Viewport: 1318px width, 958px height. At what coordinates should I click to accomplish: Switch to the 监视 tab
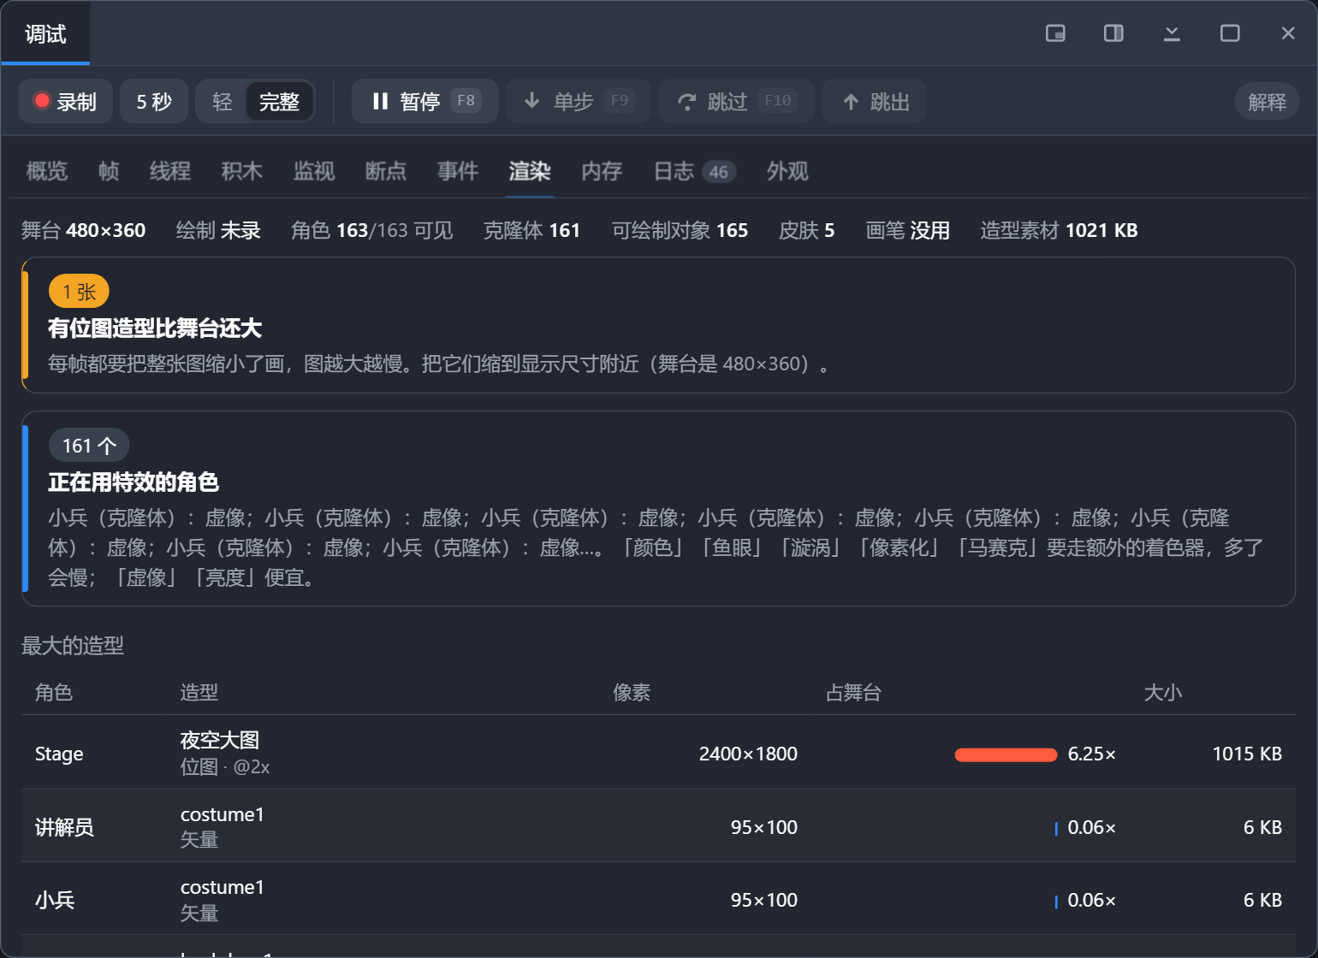[x=314, y=171]
